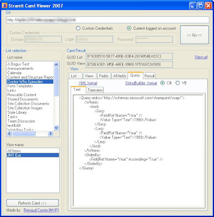Click list scrollbar down arrow
Screen dimensions: 214x217
pyautogui.click(x=56, y=127)
